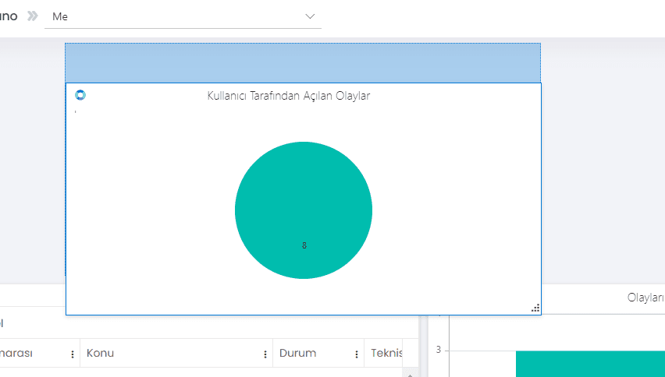Click the teal bar in the Olayları chart

pyautogui.click(x=590, y=364)
